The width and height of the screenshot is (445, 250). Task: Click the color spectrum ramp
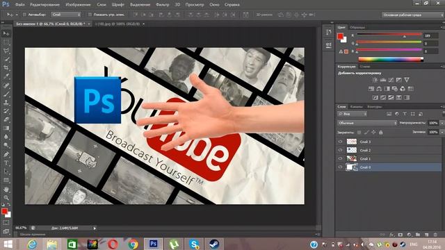391,59
